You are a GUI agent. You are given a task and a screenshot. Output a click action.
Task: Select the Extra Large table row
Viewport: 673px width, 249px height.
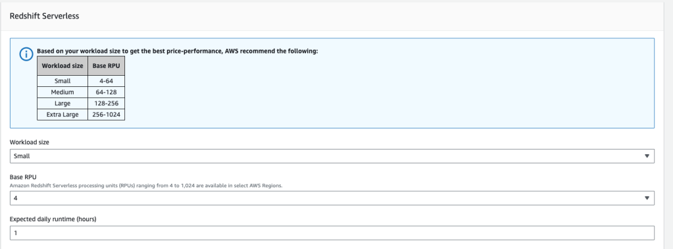coord(81,115)
